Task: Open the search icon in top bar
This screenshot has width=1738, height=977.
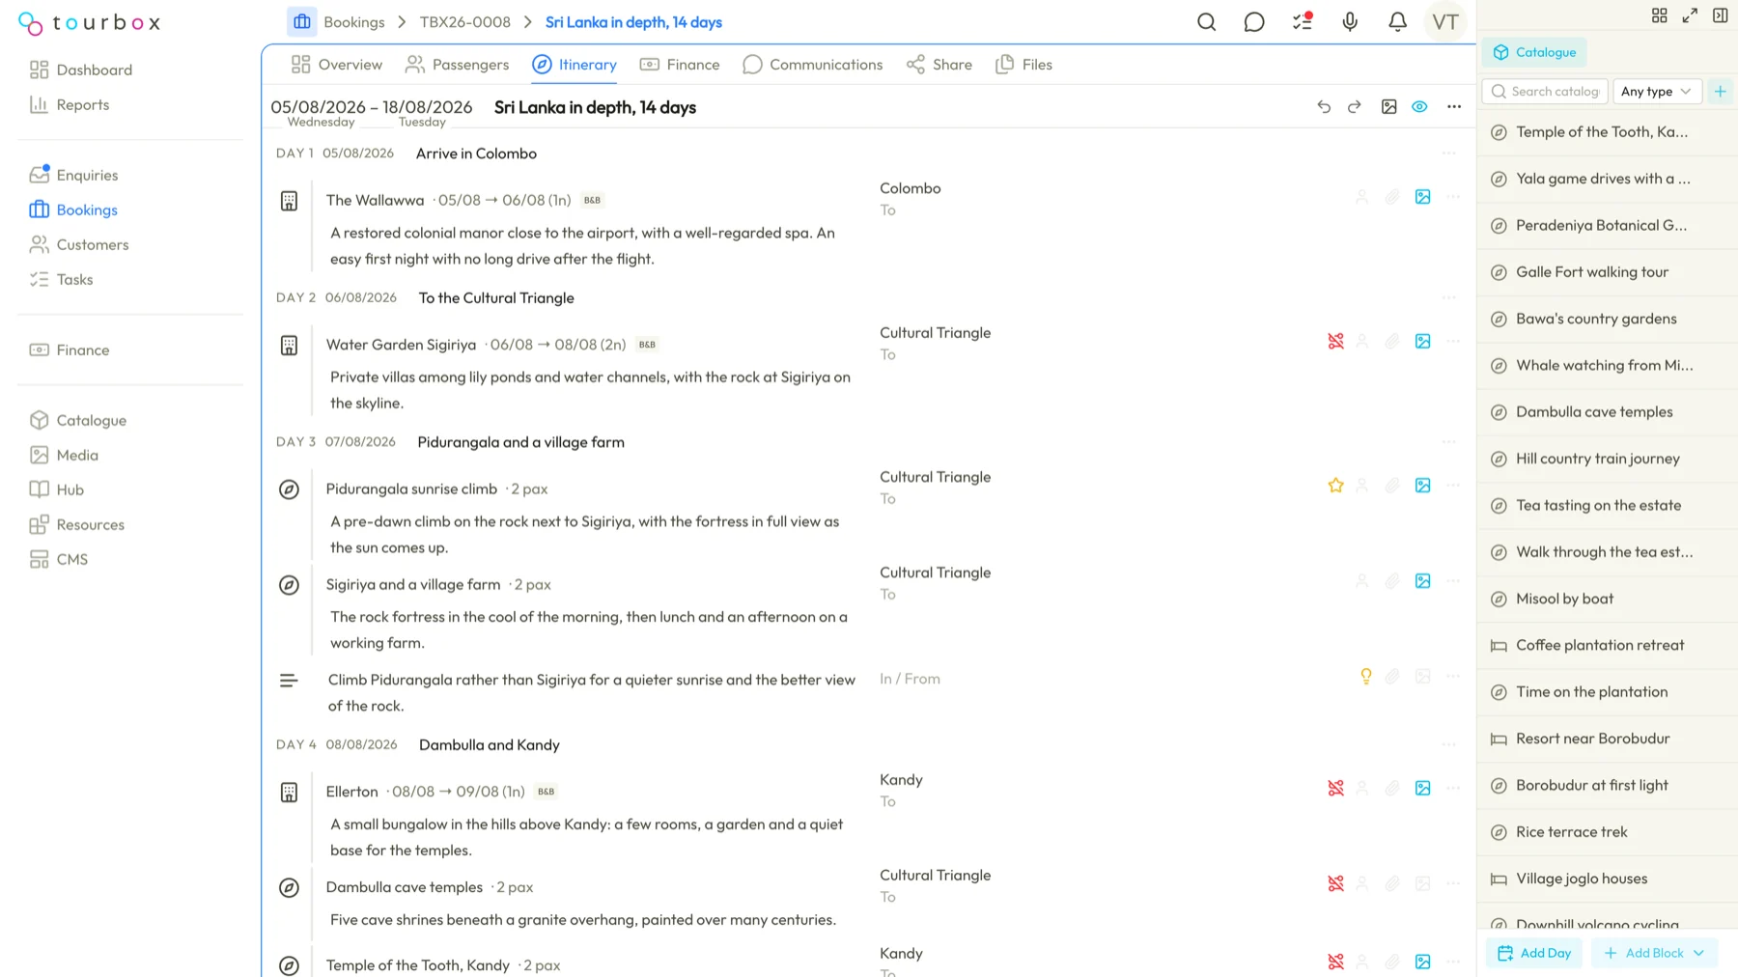Action: (1206, 22)
